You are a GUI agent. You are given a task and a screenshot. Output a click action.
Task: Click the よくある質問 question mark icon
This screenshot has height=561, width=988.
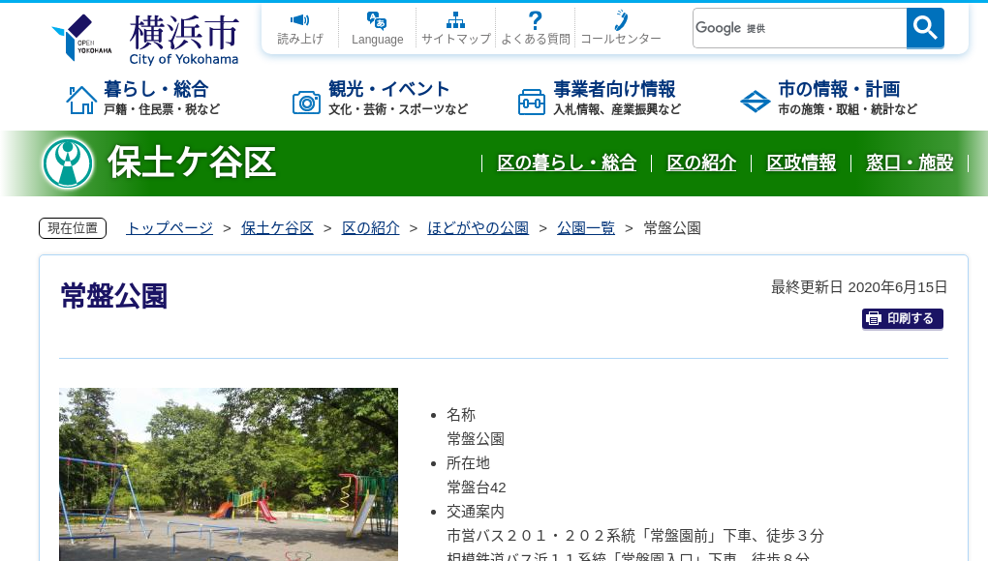535,17
